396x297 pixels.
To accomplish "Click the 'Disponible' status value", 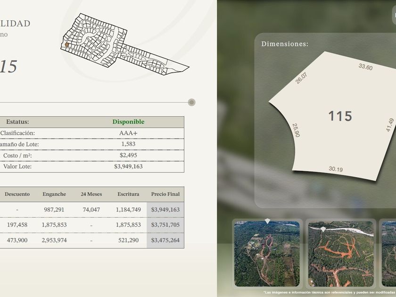I will (128, 122).
